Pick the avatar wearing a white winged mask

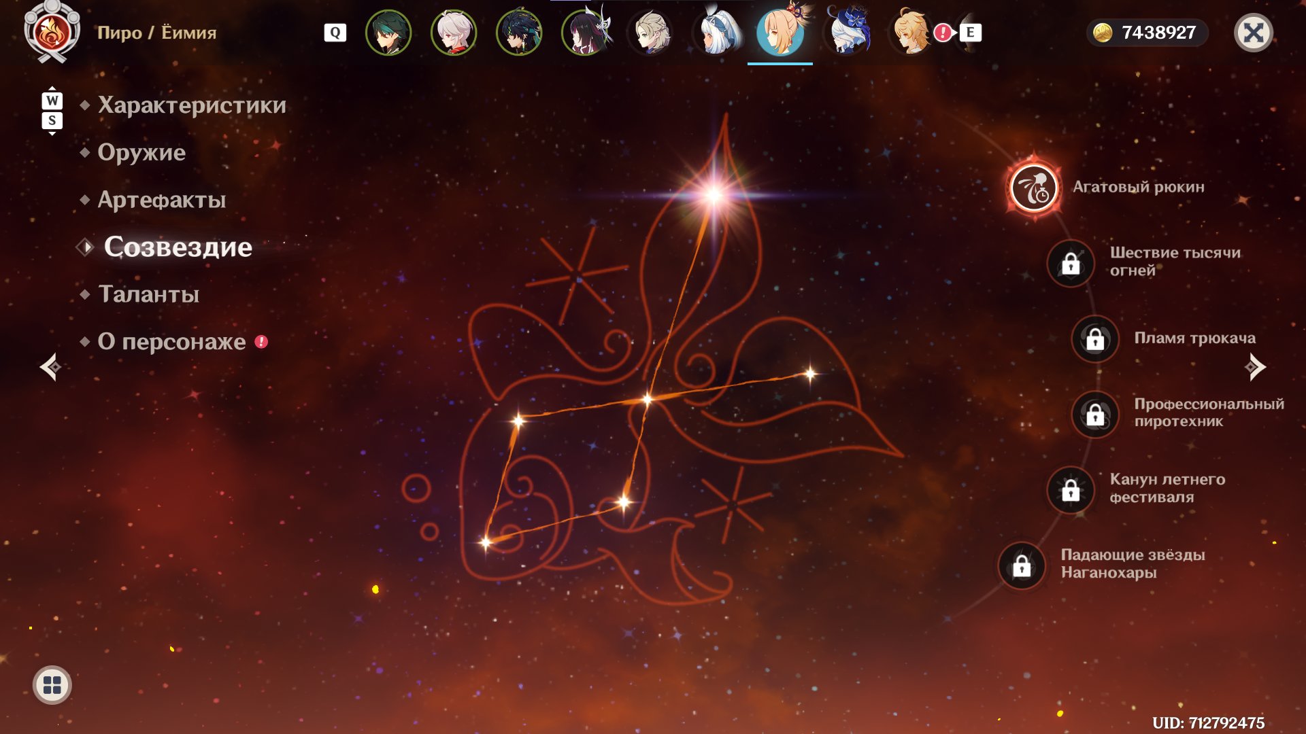[584, 33]
